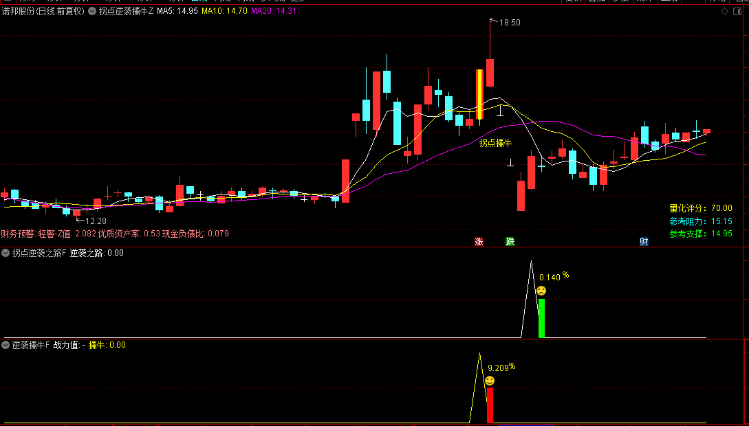
Task: Click the red 张 event marker
Action: pyautogui.click(x=479, y=241)
